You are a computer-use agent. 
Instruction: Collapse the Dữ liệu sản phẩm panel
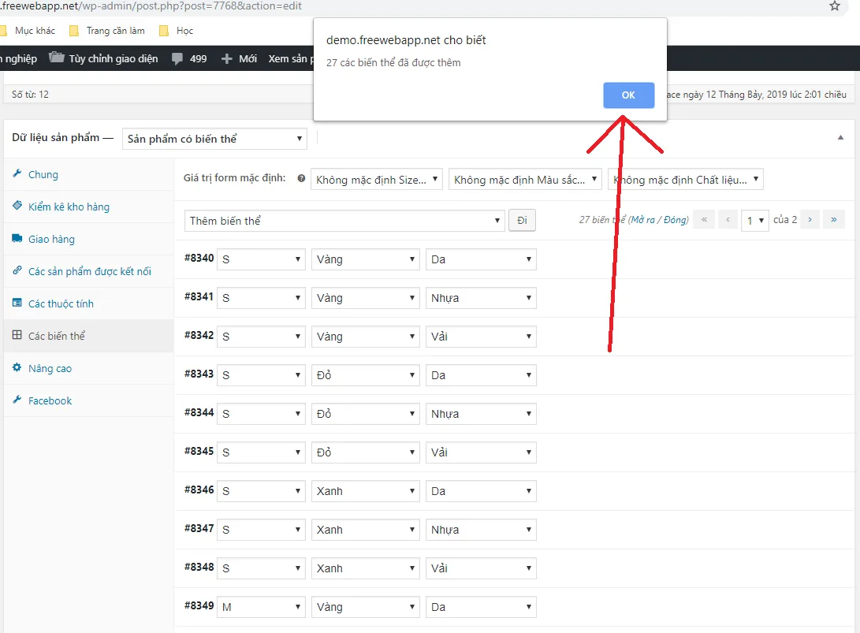[840, 138]
